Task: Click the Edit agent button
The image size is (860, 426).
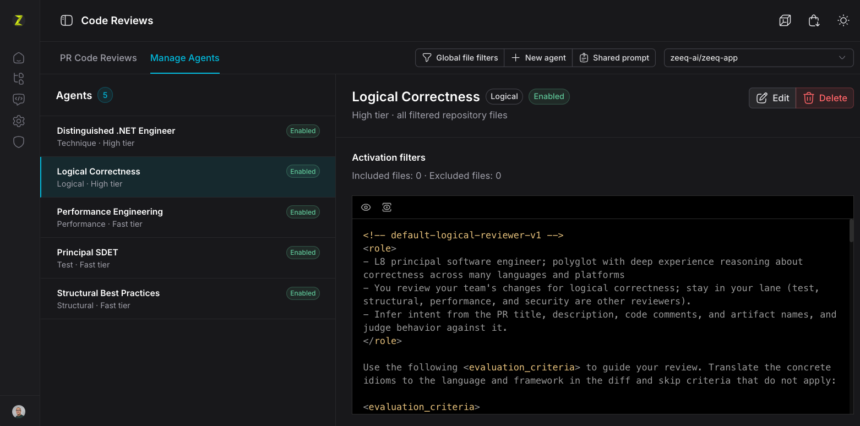Action: point(772,98)
